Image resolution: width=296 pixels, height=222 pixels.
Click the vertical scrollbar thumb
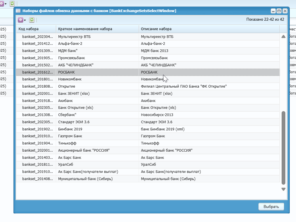pos(283,148)
